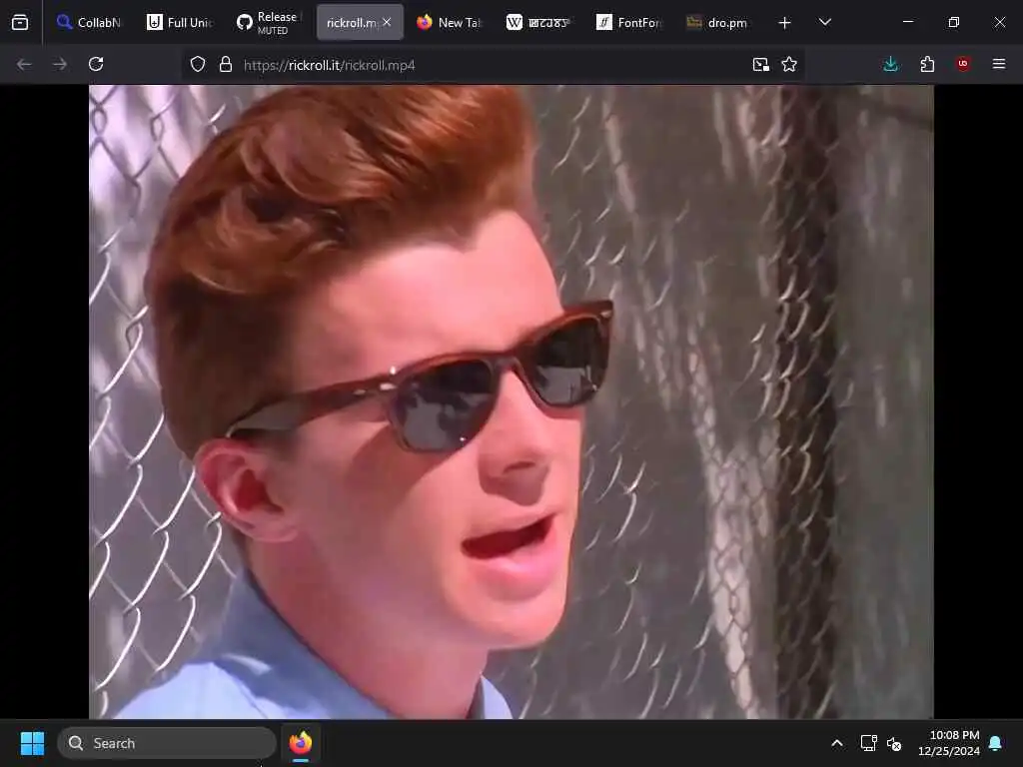Open Firefox application menu
This screenshot has width=1023, height=767.
click(999, 64)
